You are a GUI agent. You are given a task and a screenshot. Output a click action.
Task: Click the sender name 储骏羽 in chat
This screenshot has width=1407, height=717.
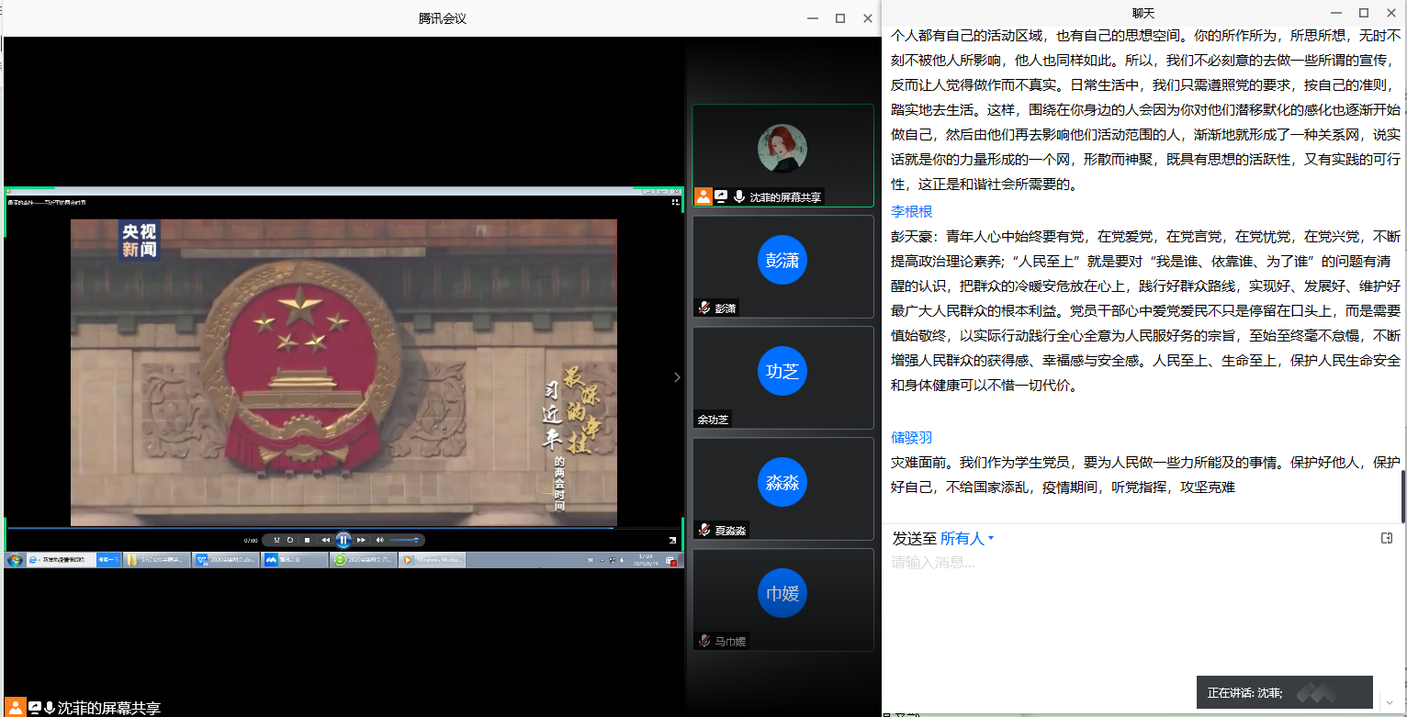(x=911, y=438)
